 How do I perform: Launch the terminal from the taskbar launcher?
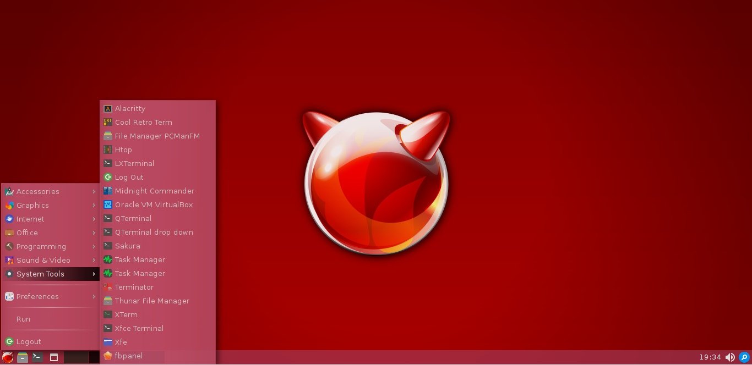(x=37, y=357)
